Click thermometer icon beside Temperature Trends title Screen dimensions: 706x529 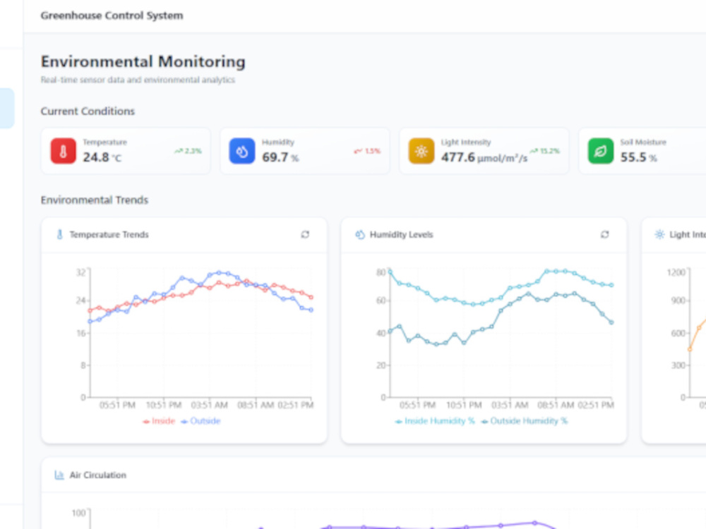click(x=59, y=234)
